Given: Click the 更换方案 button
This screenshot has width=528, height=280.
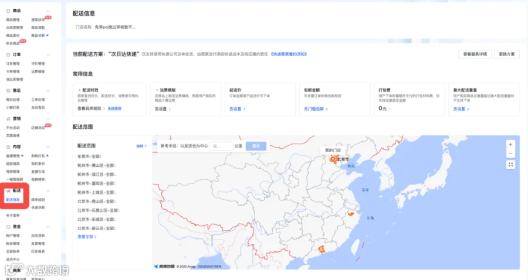Looking at the screenshot, I should tap(507, 54).
